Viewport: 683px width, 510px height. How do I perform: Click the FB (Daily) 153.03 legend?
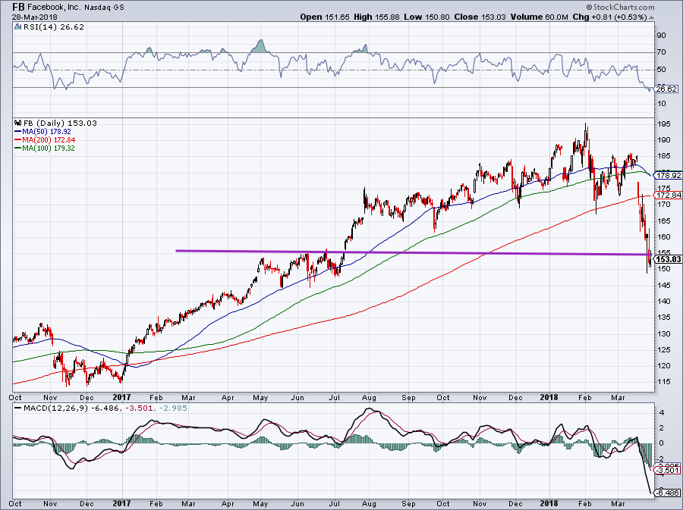[x=60, y=123]
